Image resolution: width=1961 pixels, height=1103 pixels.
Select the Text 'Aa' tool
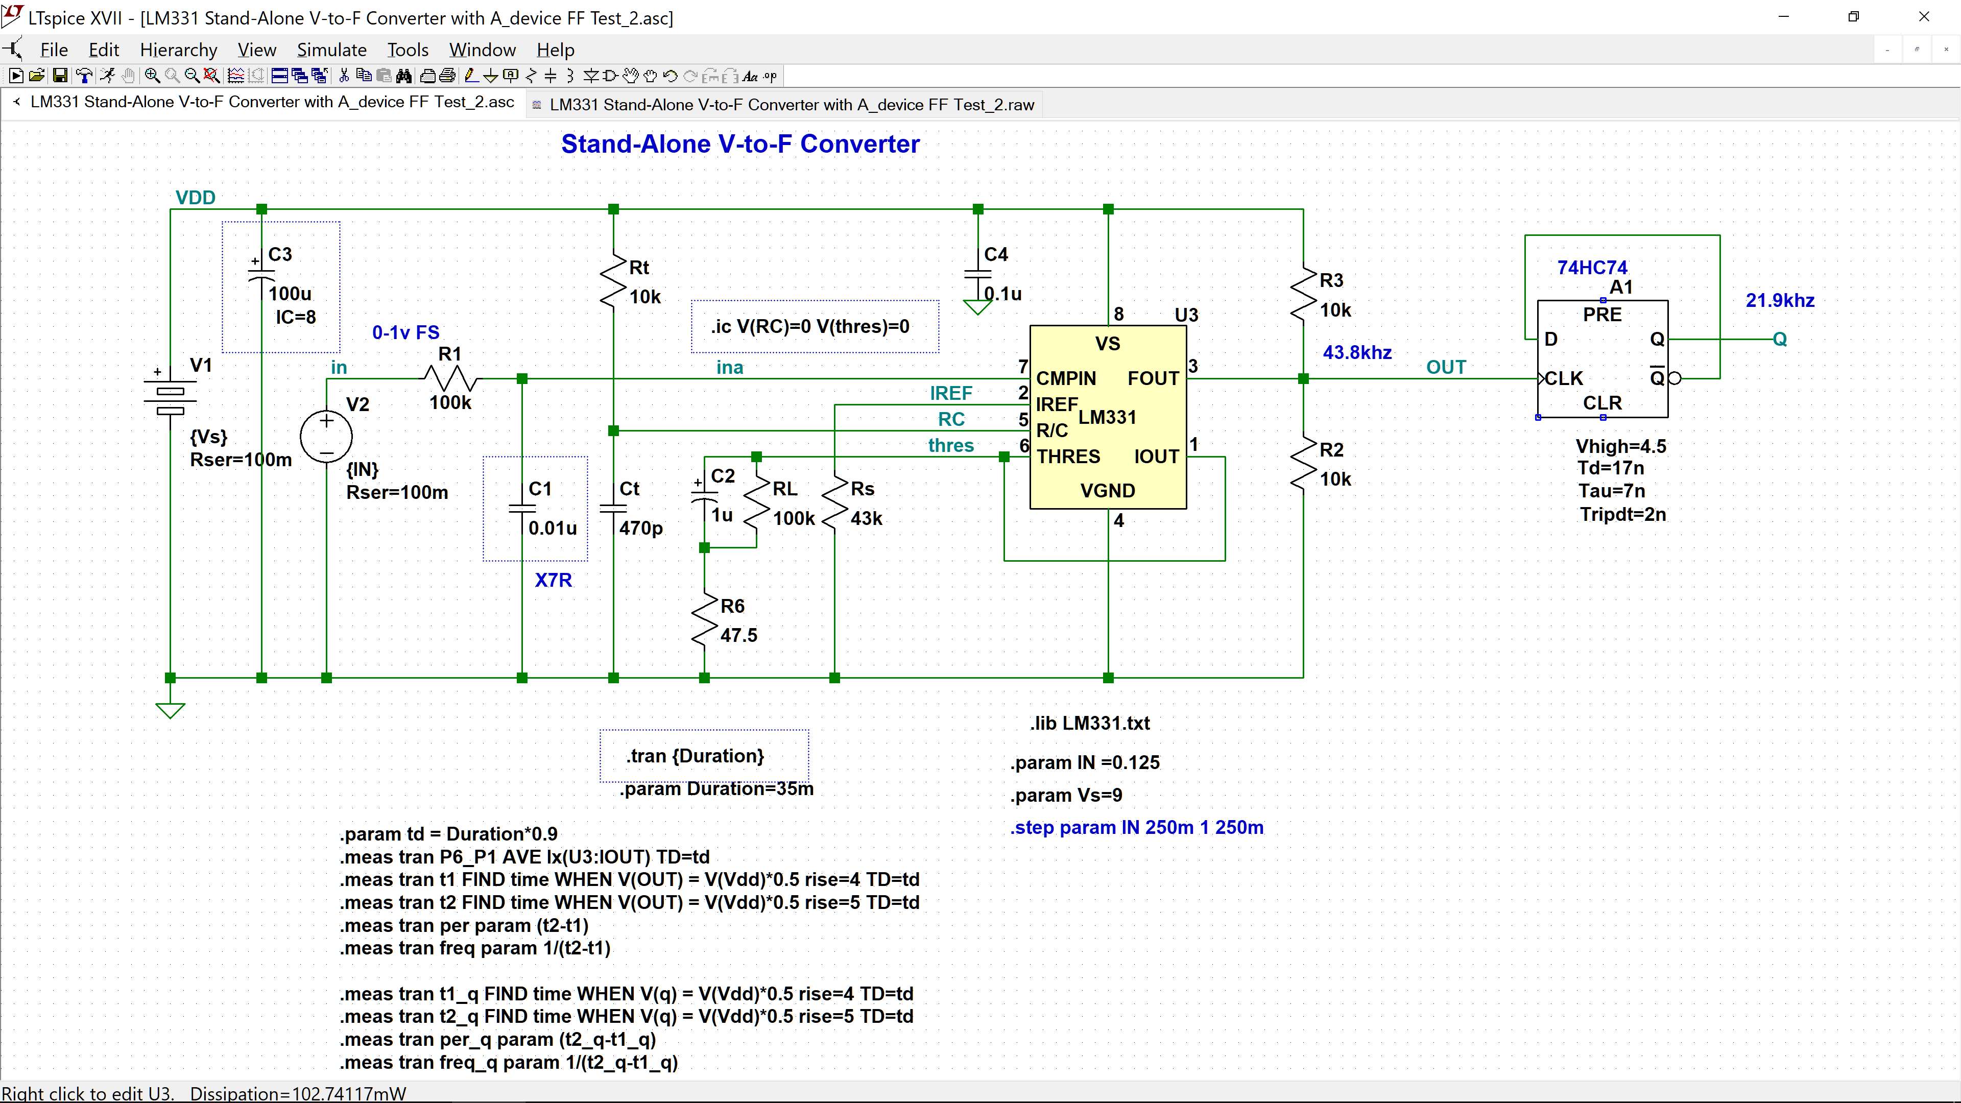751,76
